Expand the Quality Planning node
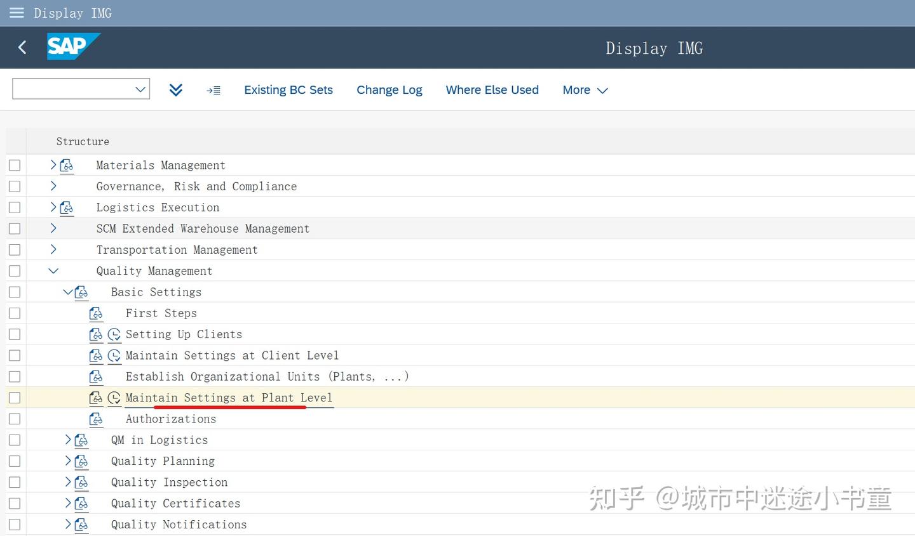 [68, 461]
